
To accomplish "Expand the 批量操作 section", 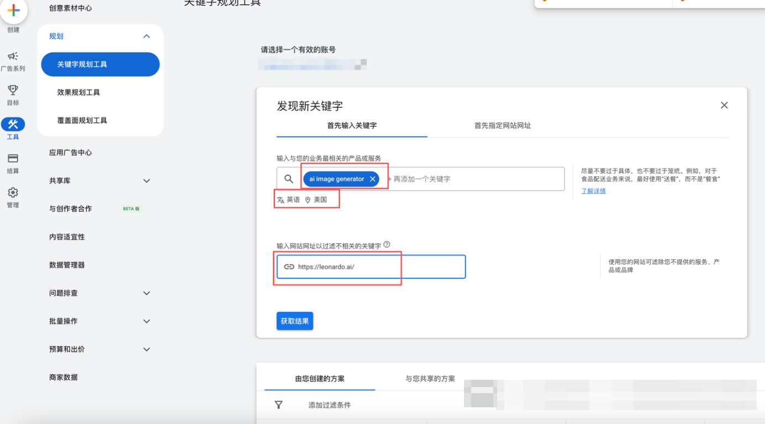I will tap(146, 321).
